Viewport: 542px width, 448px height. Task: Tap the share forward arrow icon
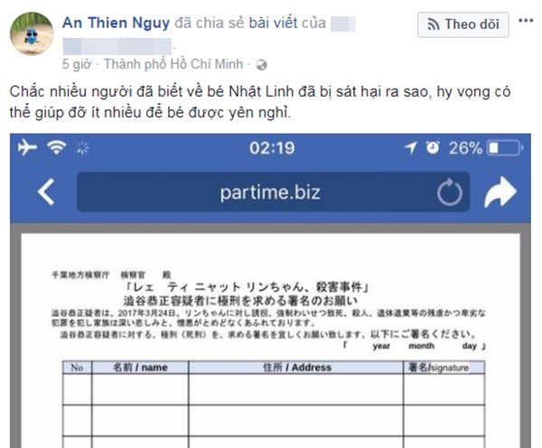tap(500, 192)
